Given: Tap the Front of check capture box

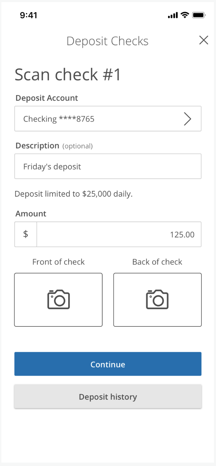Looking at the screenshot, I should pyautogui.click(x=58, y=300).
